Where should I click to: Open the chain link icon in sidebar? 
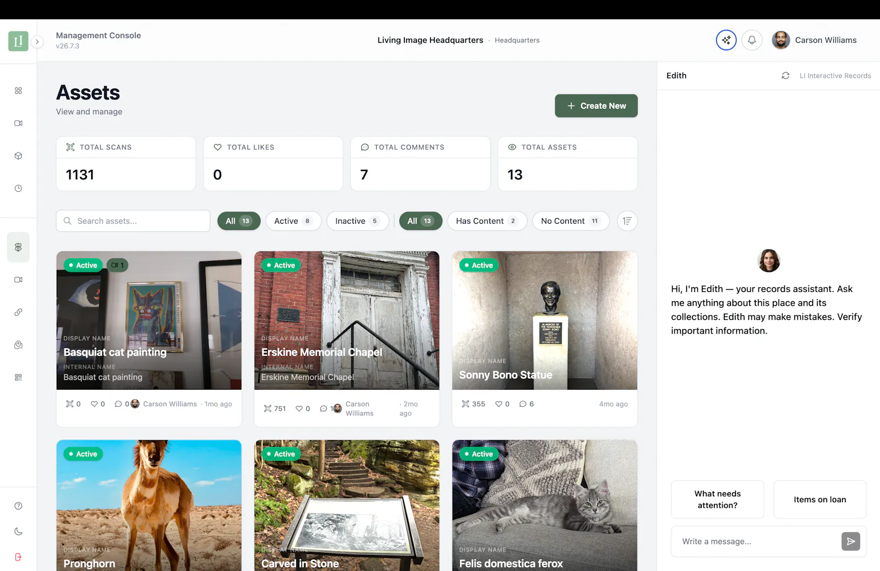pyautogui.click(x=18, y=312)
